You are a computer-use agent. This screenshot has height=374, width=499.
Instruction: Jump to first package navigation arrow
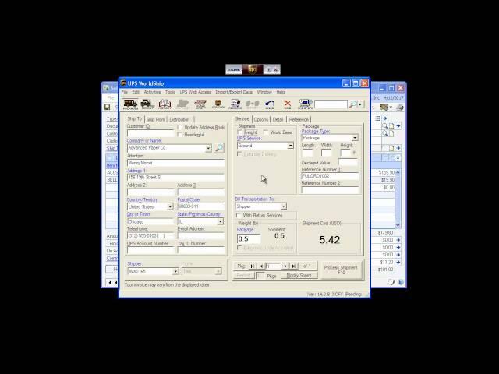pos(253,266)
